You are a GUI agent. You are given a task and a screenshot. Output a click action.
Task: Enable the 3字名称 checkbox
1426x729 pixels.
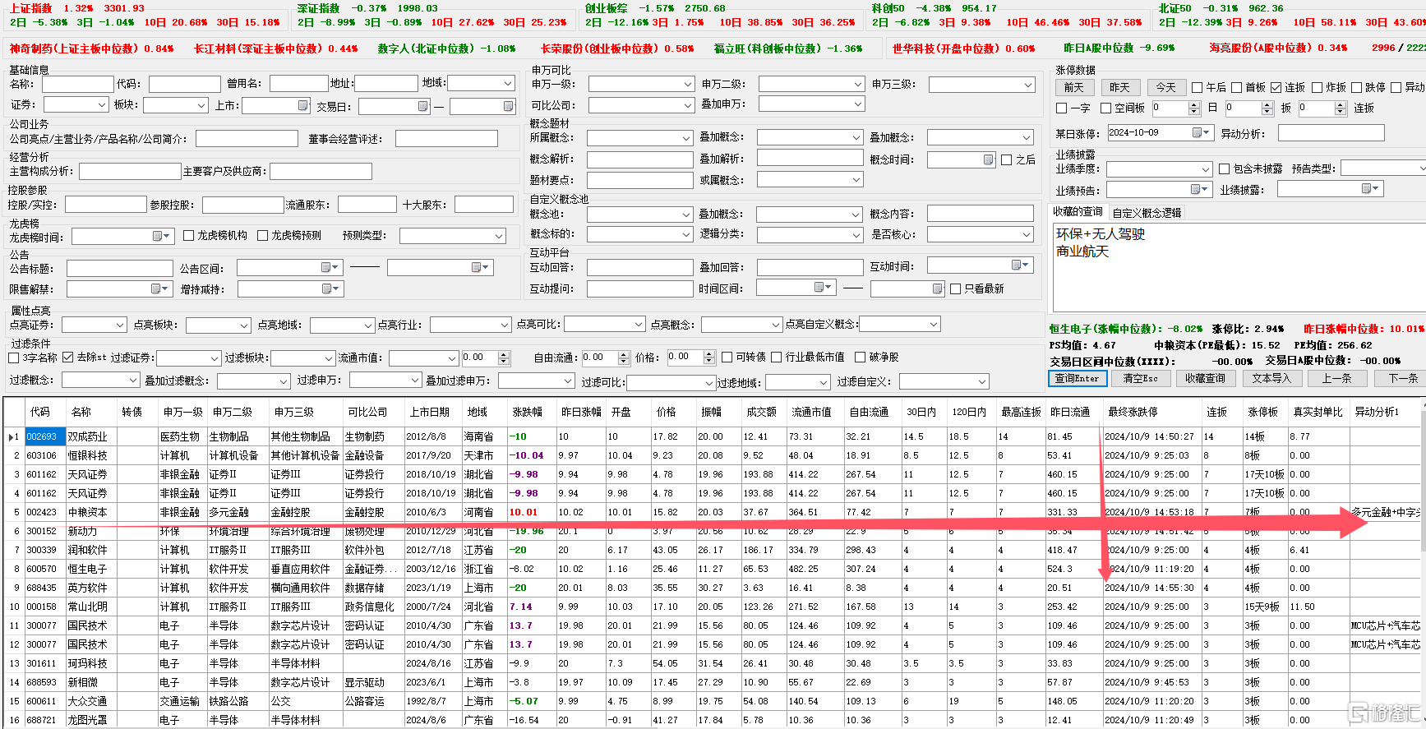point(13,358)
